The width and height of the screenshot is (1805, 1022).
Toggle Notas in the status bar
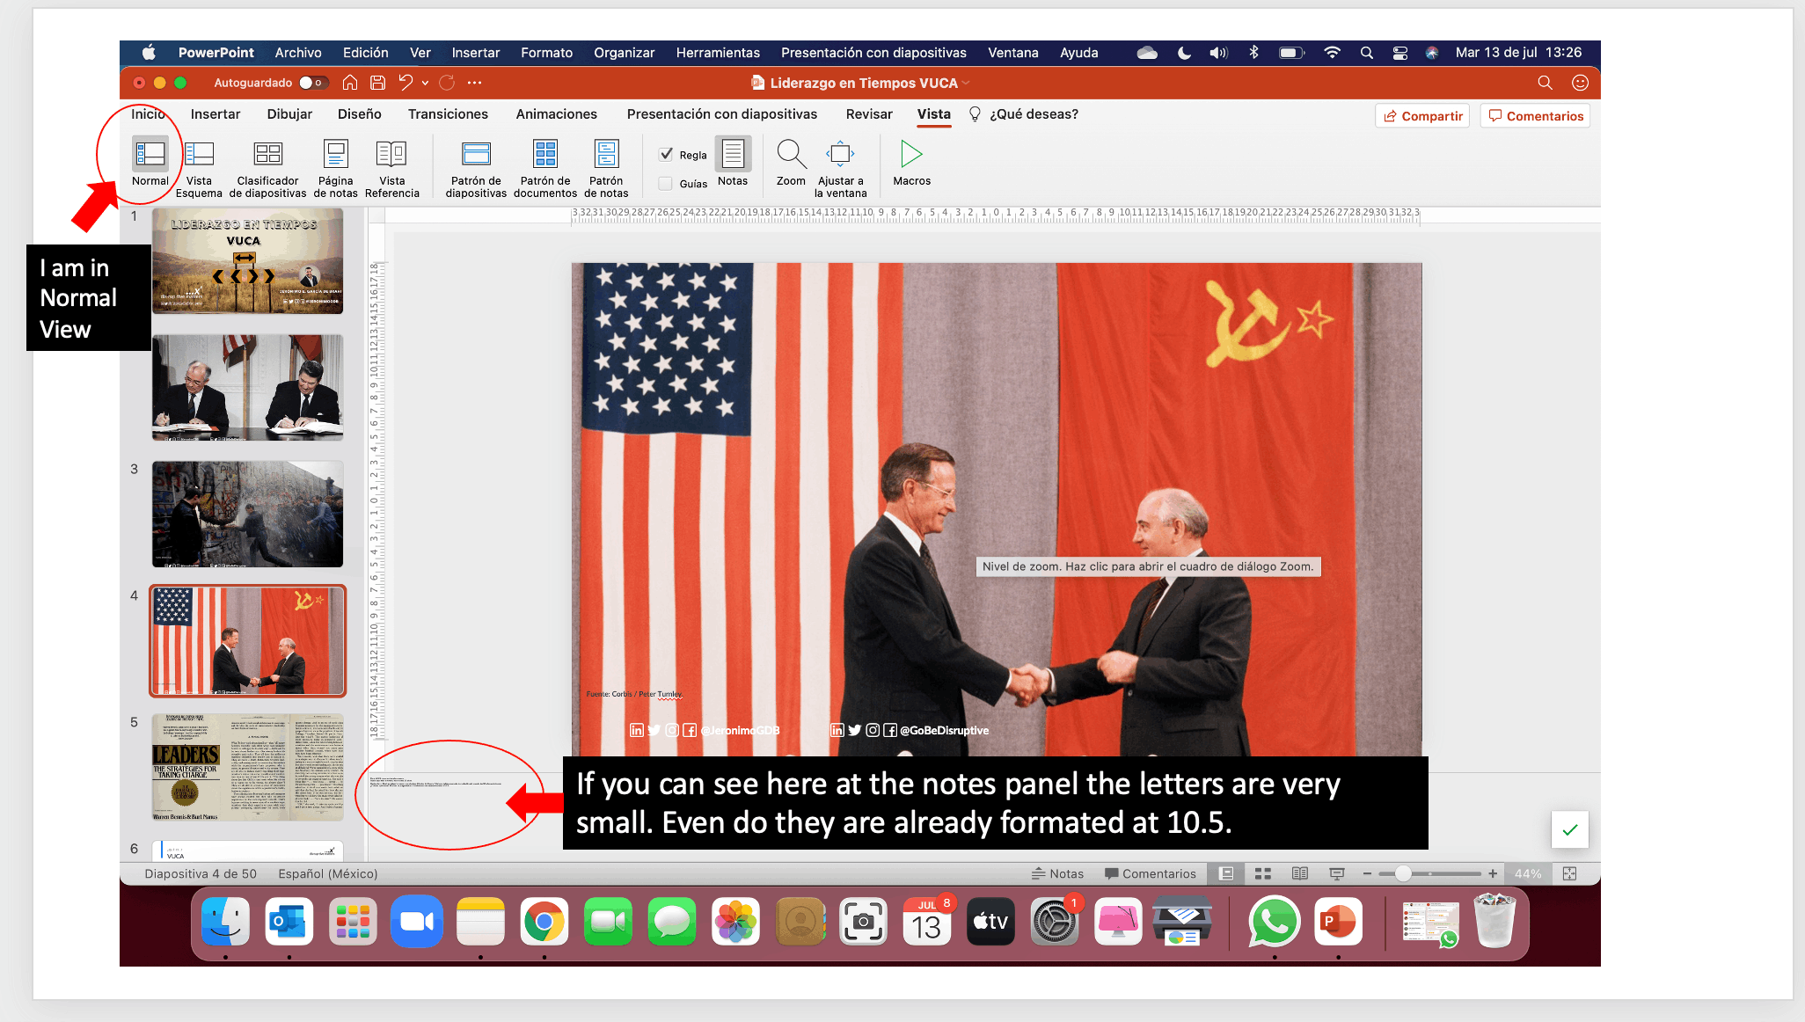click(x=1057, y=873)
